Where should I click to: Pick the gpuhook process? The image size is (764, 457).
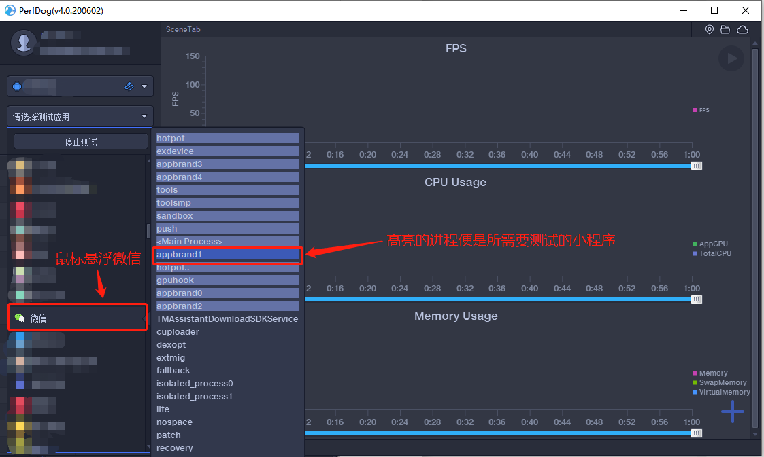point(227,280)
